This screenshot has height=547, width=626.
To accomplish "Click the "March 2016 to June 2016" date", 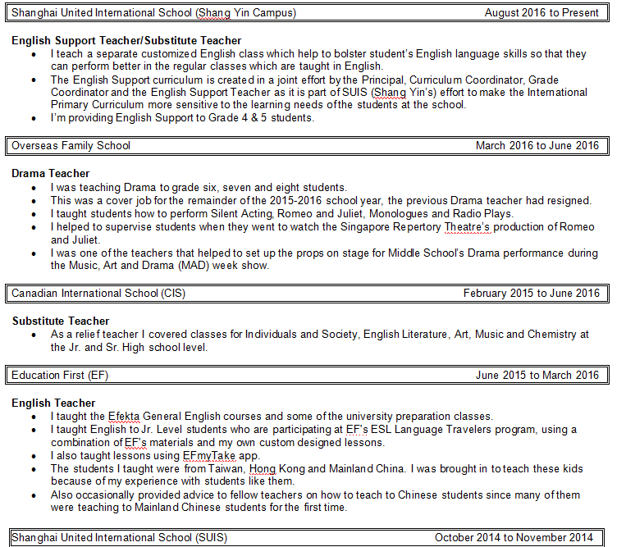I will pyautogui.click(x=537, y=146).
